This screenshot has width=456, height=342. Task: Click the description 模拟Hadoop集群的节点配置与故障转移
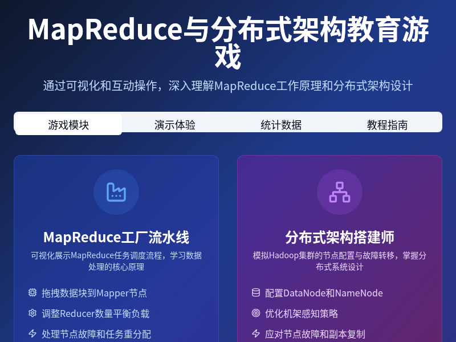pyautogui.click(x=339, y=261)
